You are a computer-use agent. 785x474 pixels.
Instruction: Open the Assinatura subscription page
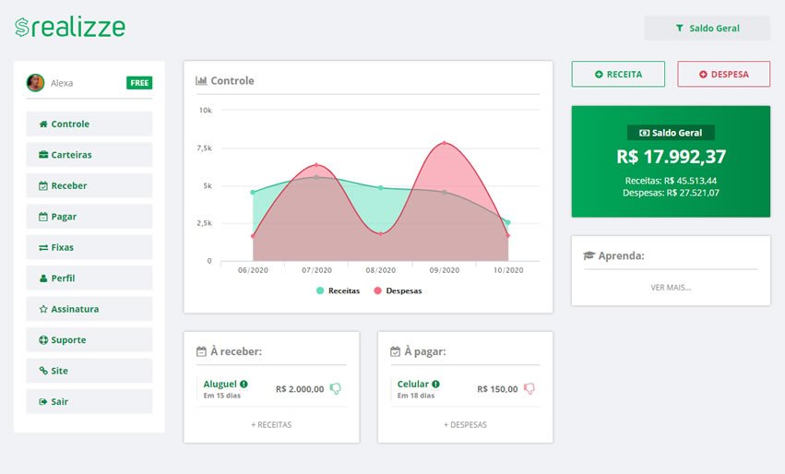click(x=89, y=309)
